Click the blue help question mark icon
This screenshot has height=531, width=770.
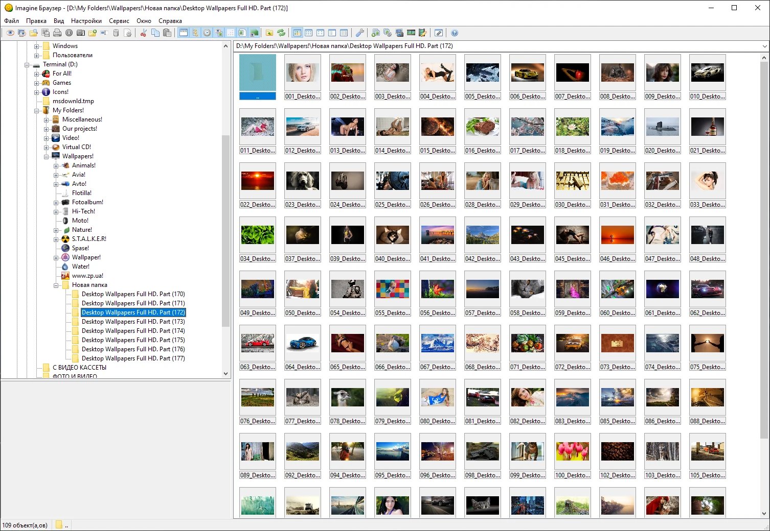coord(455,33)
